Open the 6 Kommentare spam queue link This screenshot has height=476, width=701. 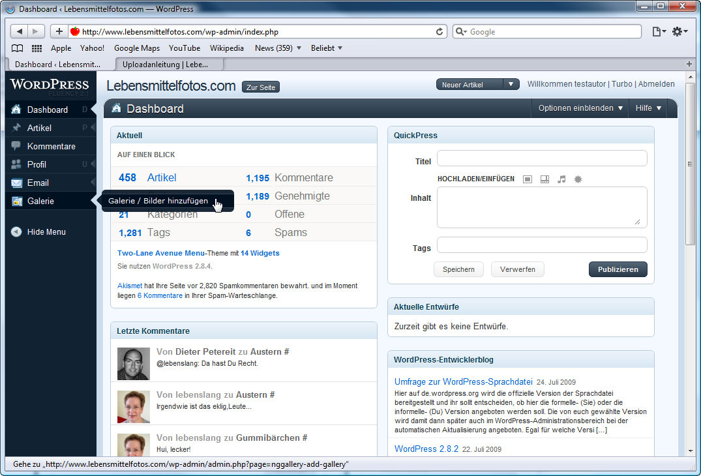pyautogui.click(x=160, y=295)
